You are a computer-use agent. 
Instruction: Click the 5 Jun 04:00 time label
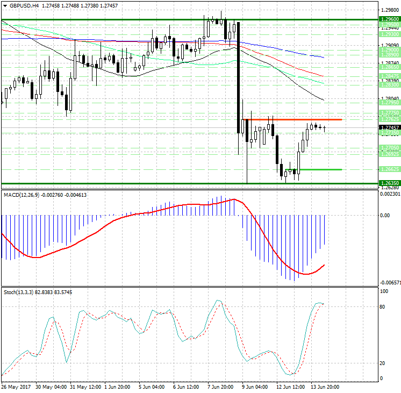pos(152,387)
